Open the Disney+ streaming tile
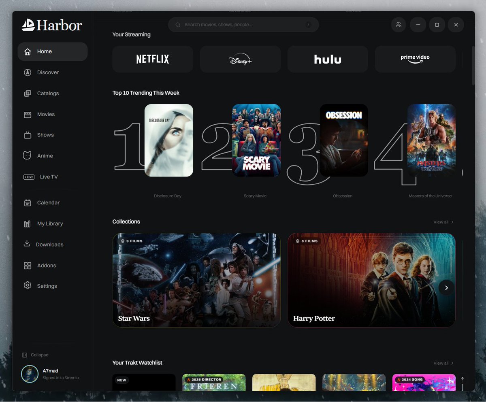 coord(240,59)
